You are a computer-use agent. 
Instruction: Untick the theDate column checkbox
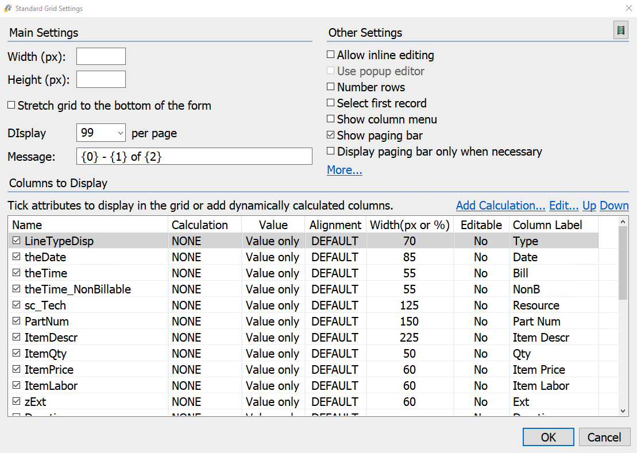(x=16, y=257)
